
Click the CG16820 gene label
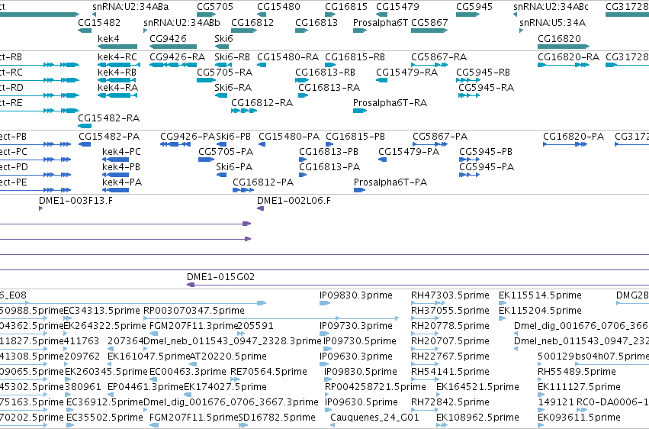[x=559, y=38]
